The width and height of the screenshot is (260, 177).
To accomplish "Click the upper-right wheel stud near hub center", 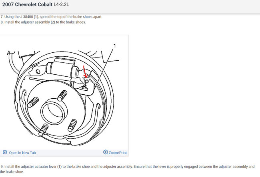I will tap(62, 95).
